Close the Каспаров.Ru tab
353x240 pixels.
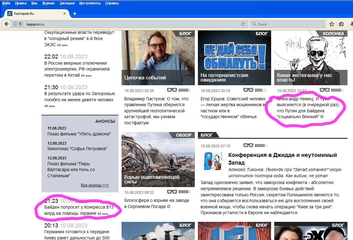click(65, 14)
